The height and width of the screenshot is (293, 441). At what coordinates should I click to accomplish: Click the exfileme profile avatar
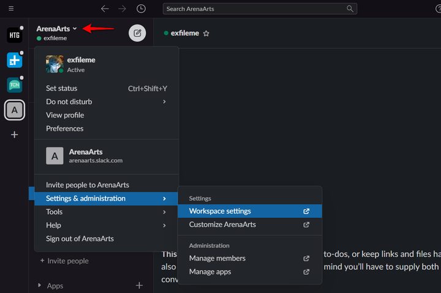(55, 64)
